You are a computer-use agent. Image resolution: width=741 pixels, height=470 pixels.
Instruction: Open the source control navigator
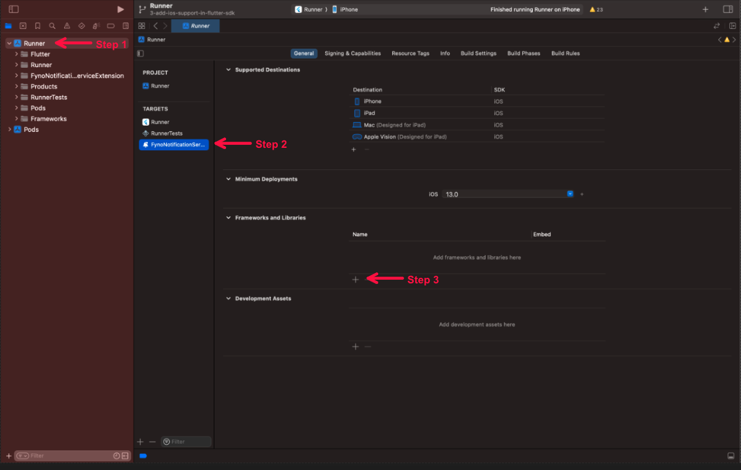[23, 26]
